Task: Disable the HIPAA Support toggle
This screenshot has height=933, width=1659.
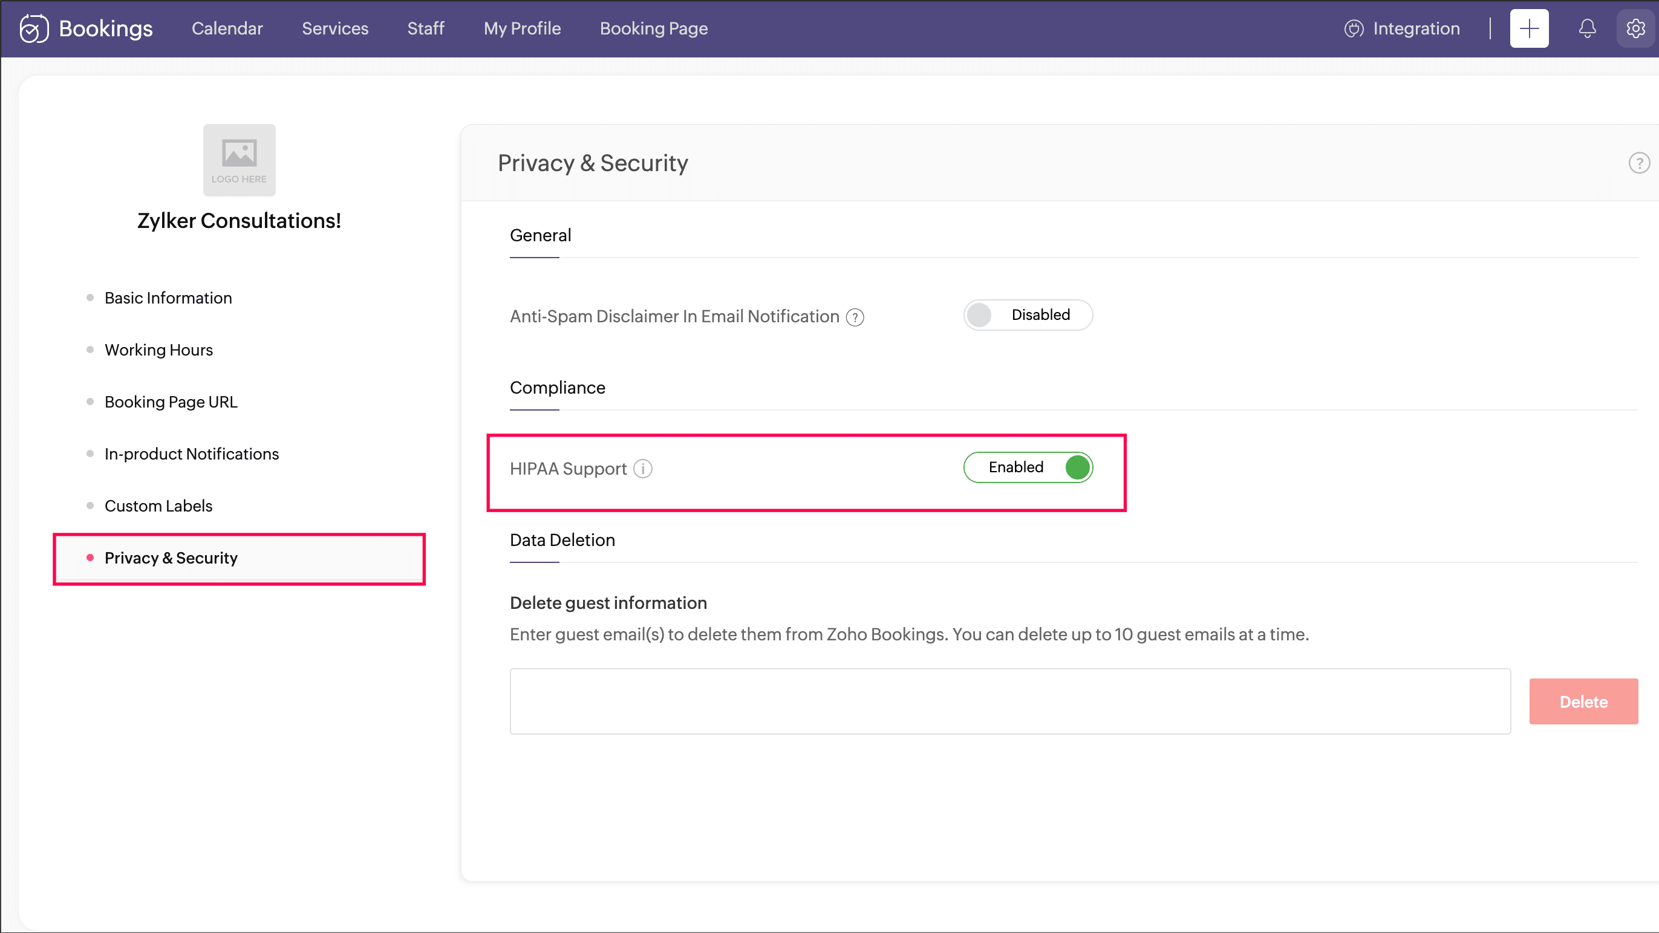Action: pos(1028,467)
